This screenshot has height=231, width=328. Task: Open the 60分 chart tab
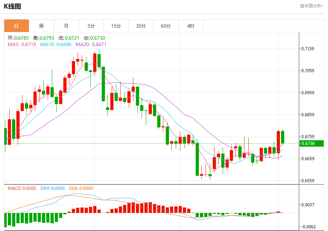(x=166, y=26)
